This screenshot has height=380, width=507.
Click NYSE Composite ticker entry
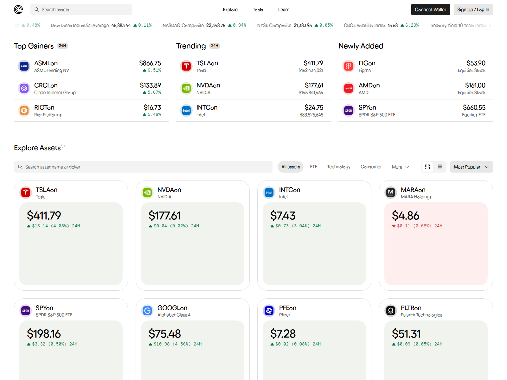point(295,25)
